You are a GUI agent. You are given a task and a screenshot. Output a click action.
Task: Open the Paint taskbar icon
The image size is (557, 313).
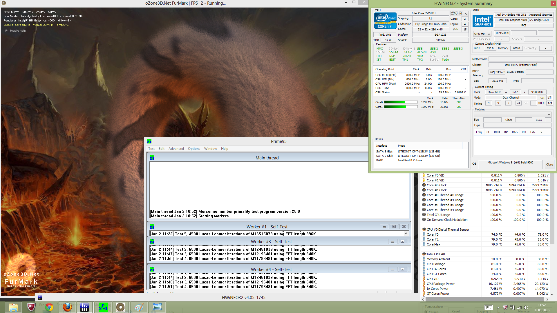[139, 307]
